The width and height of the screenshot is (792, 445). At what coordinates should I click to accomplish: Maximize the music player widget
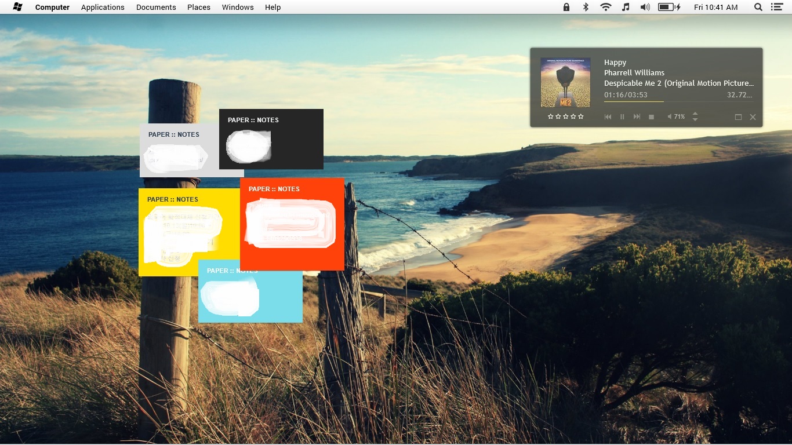(x=738, y=117)
